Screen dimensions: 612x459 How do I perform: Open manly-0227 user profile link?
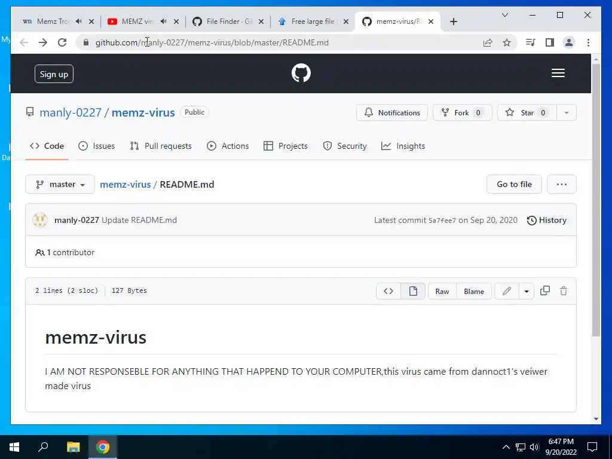click(71, 112)
